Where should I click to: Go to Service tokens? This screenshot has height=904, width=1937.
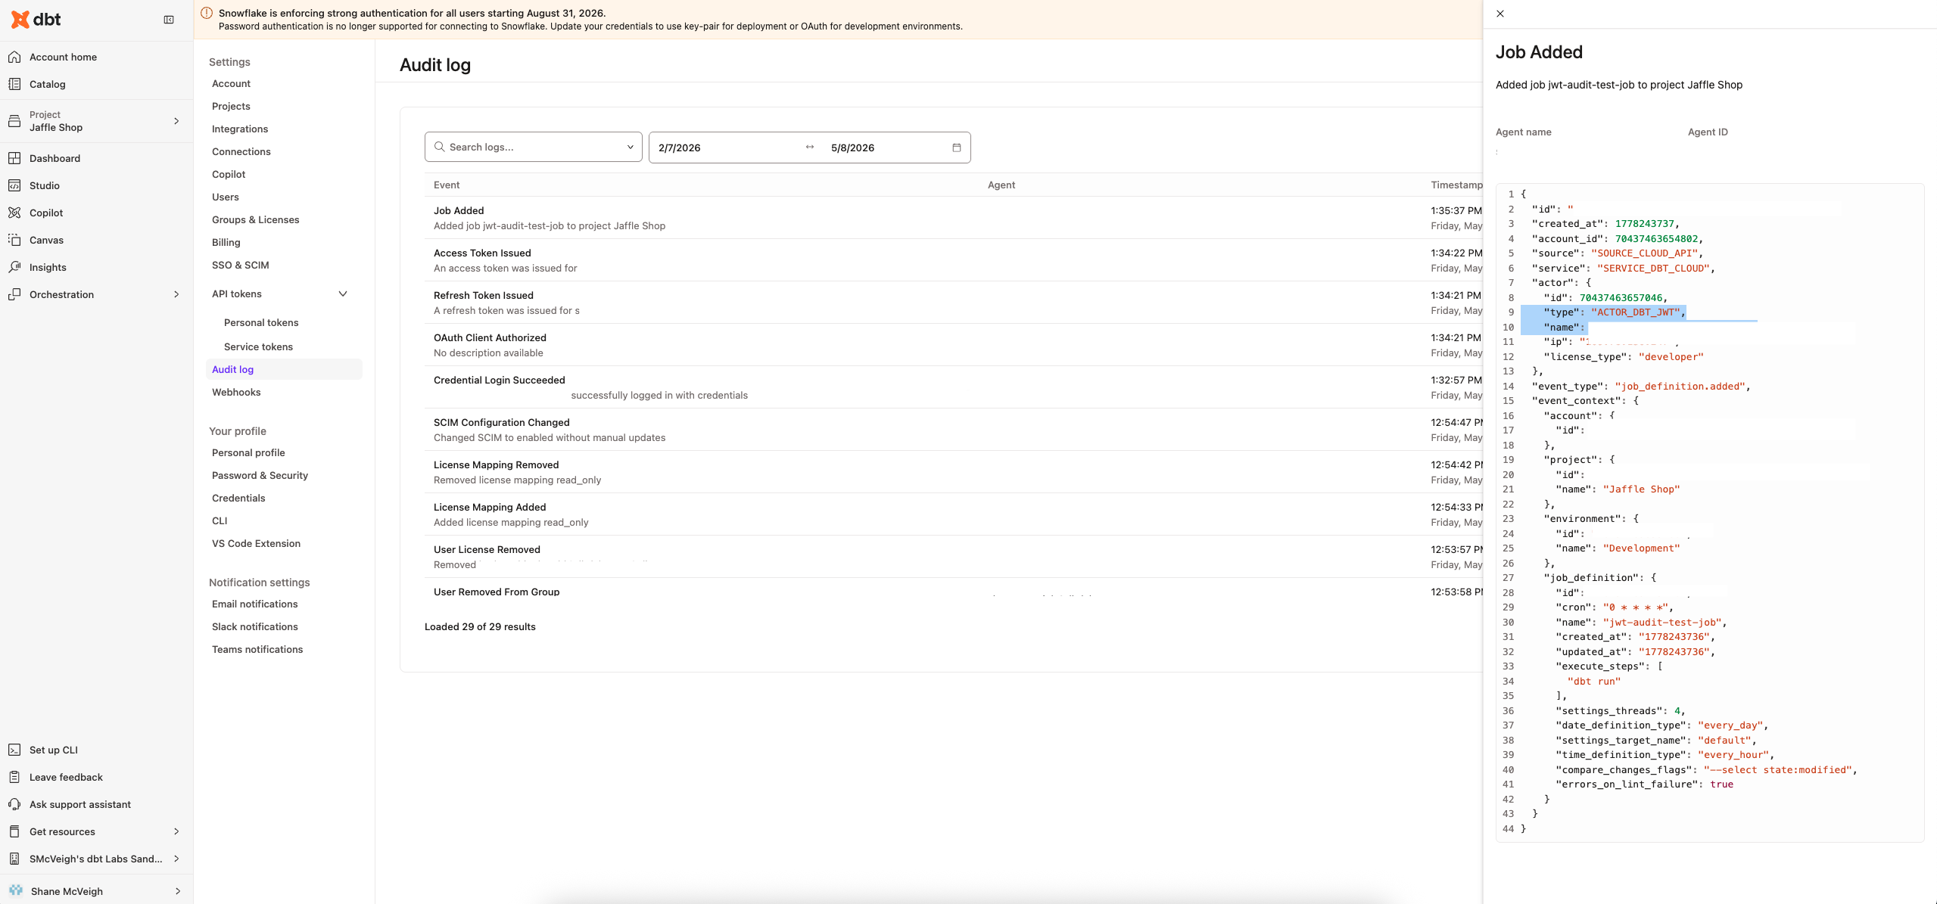click(258, 346)
